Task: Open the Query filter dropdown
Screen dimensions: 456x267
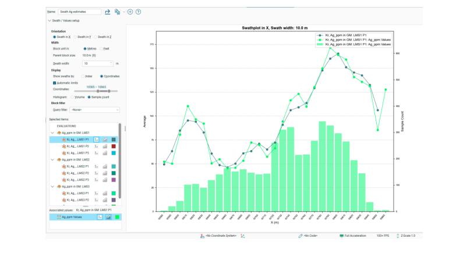Action: pos(94,109)
